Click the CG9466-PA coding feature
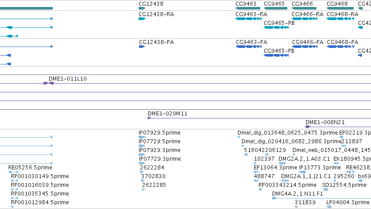 click(x=305, y=47)
